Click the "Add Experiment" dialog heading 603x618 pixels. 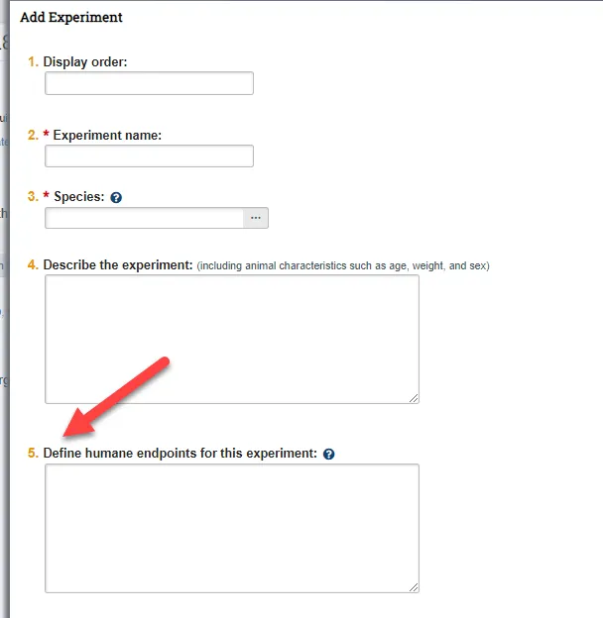(x=71, y=18)
